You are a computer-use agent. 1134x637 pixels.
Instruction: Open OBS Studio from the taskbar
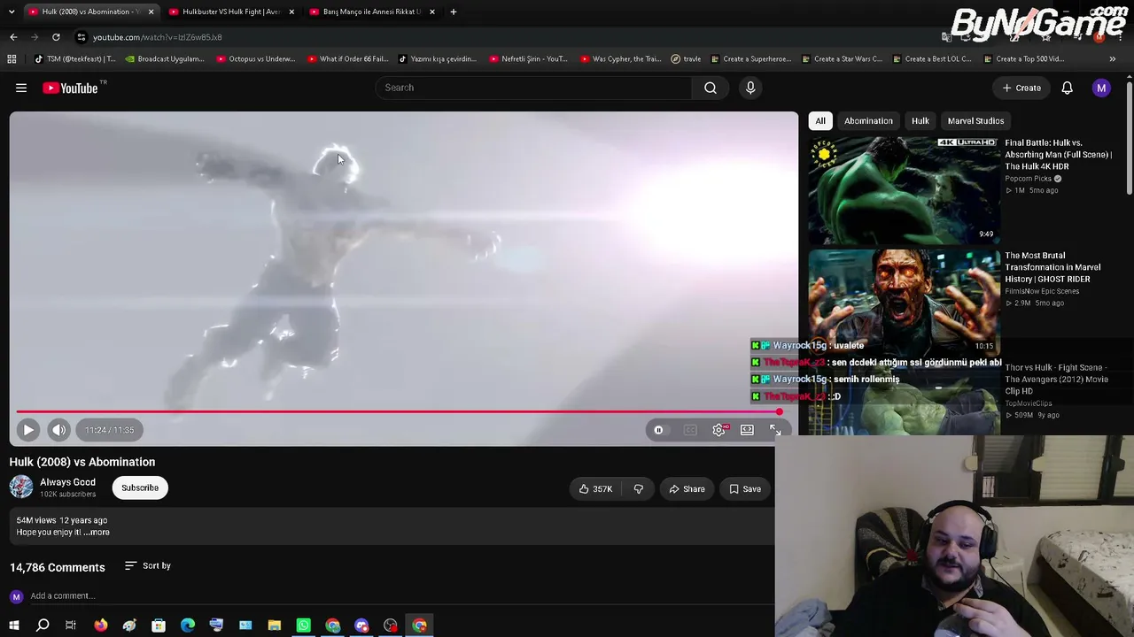point(391,625)
